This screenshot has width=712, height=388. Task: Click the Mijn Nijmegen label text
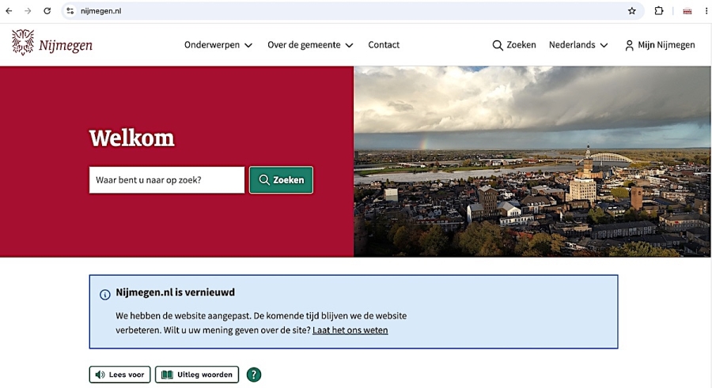pyautogui.click(x=666, y=45)
